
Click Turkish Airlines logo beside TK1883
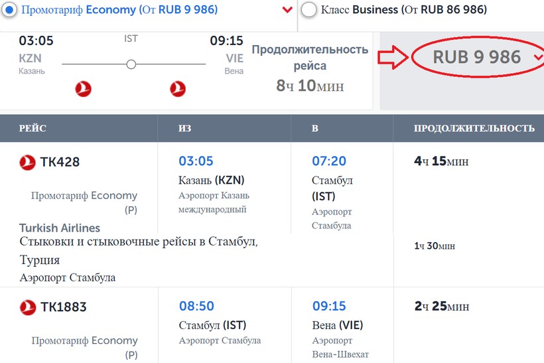[x=28, y=307]
